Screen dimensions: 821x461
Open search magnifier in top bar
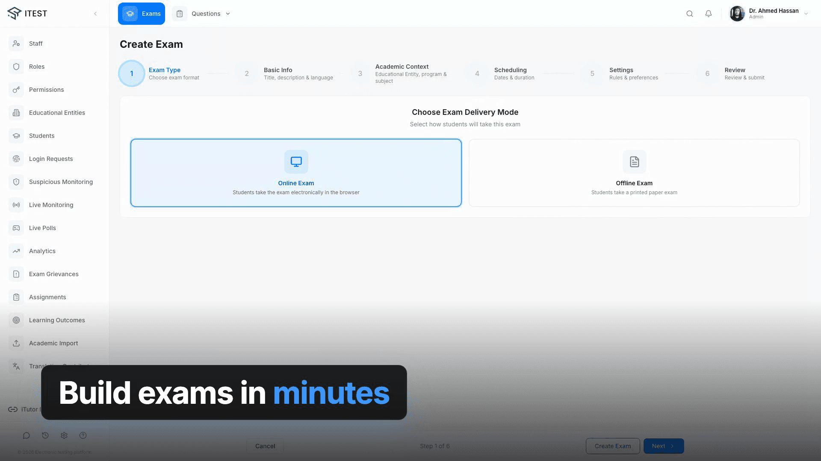[690, 14]
